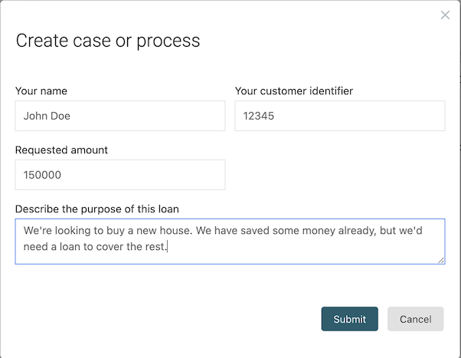Click the 'Your customer identifier' label

pos(294,90)
